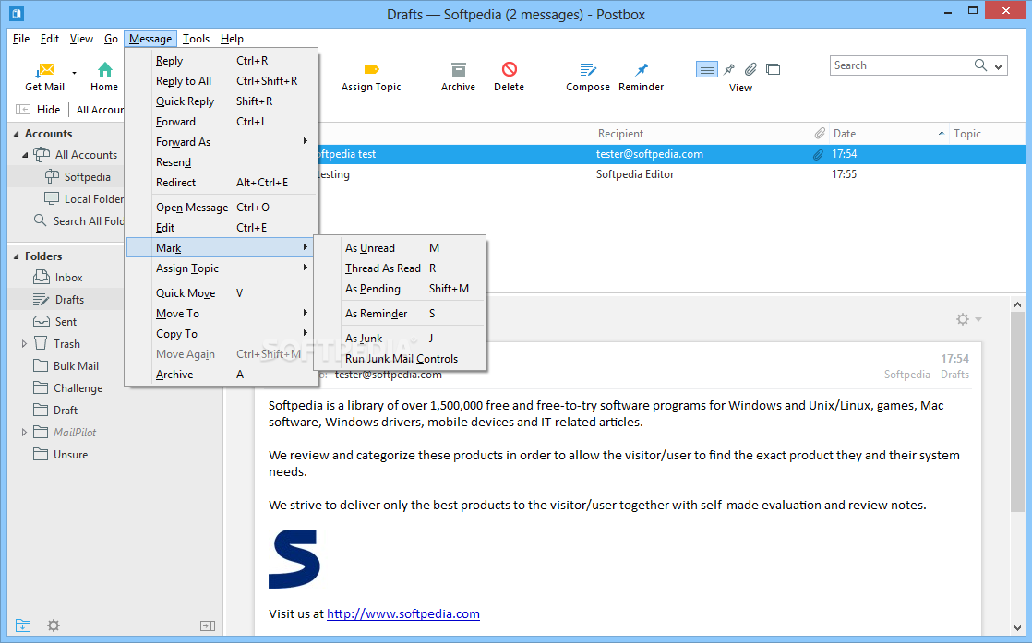The width and height of the screenshot is (1032, 643).
Task: Open the View menu in the menu bar
Action: 81,39
